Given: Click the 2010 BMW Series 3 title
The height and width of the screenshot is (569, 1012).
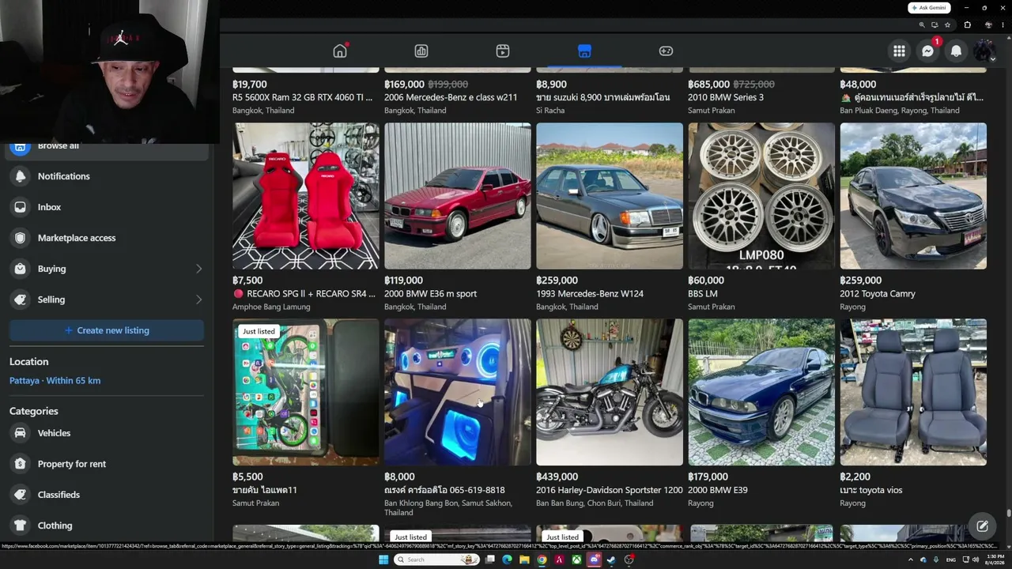Looking at the screenshot, I should [726, 97].
